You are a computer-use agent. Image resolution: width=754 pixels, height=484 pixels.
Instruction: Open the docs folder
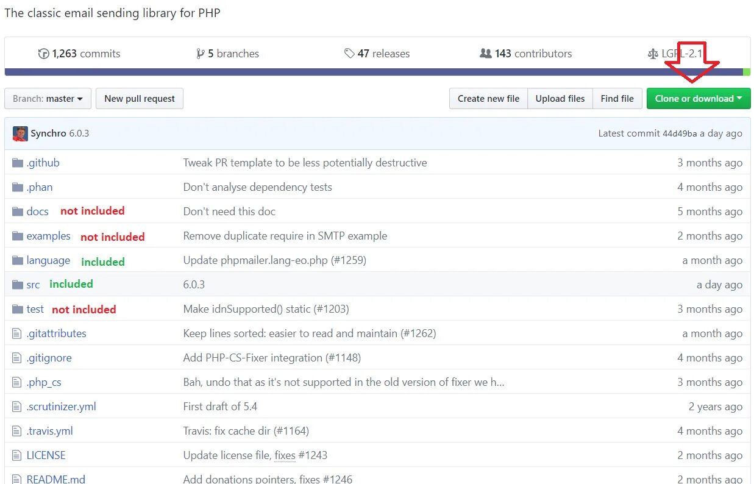(37, 212)
